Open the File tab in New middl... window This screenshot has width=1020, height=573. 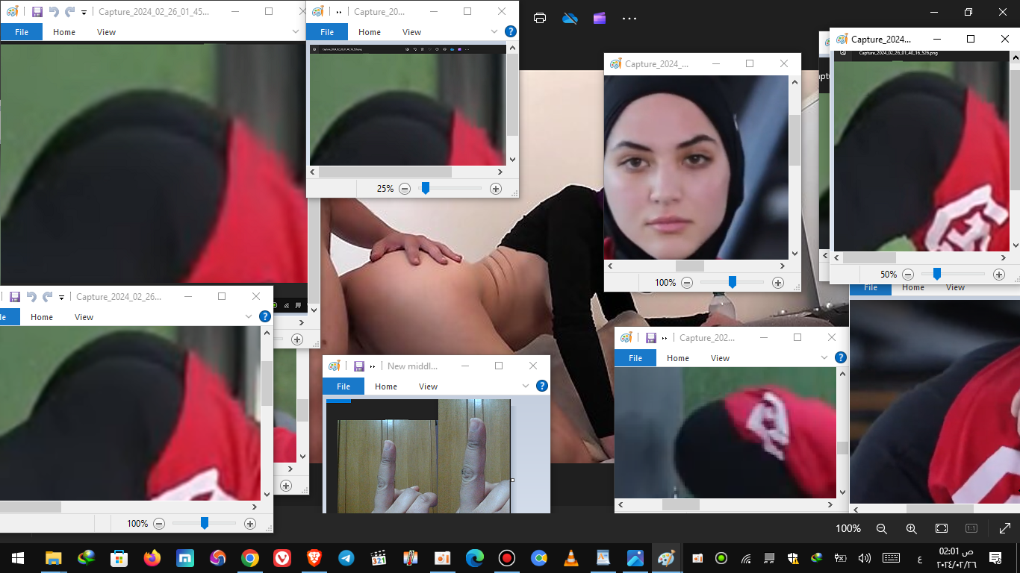343,386
